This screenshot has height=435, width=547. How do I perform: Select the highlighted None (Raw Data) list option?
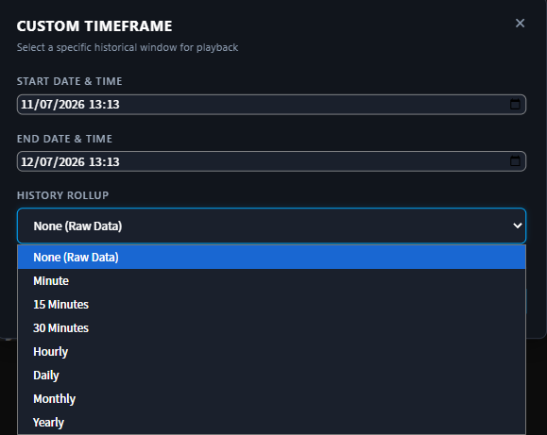coord(271,258)
